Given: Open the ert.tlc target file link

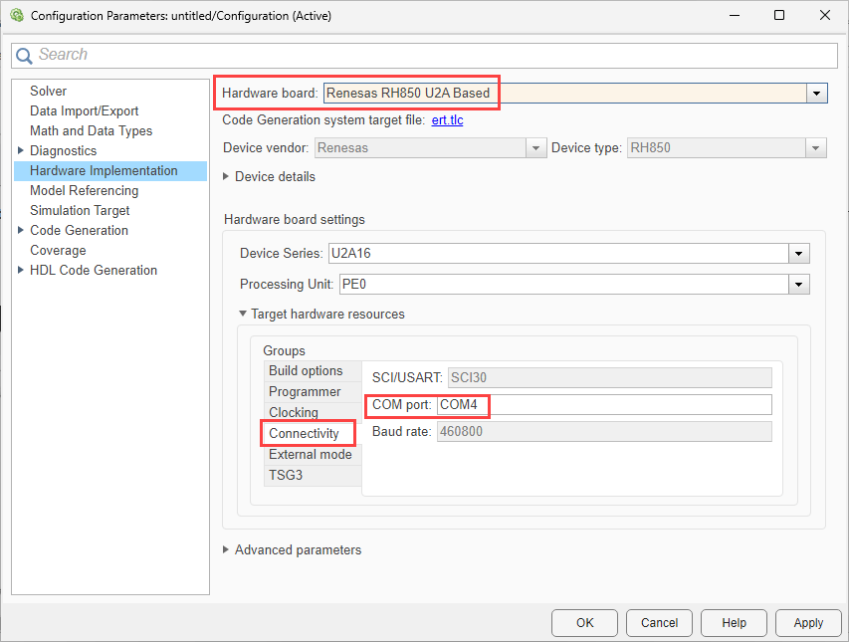Looking at the screenshot, I should [447, 120].
